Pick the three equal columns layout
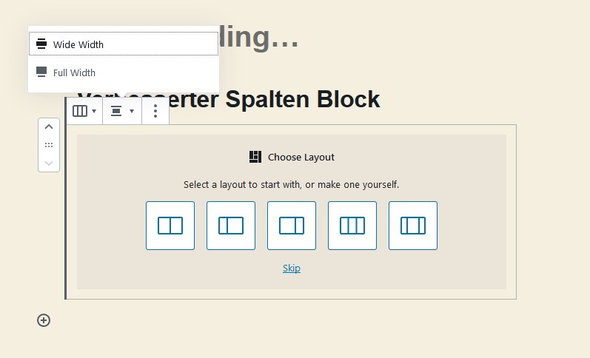590x358 pixels. point(352,226)
